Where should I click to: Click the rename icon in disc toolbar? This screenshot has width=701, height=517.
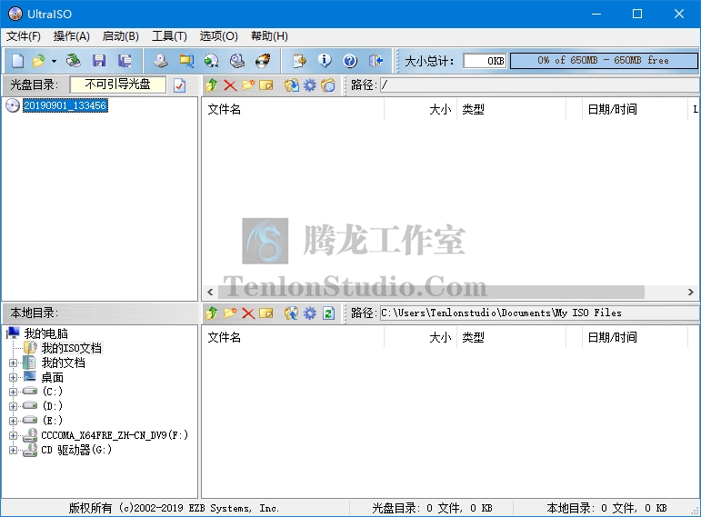click(x=266, y=85)
